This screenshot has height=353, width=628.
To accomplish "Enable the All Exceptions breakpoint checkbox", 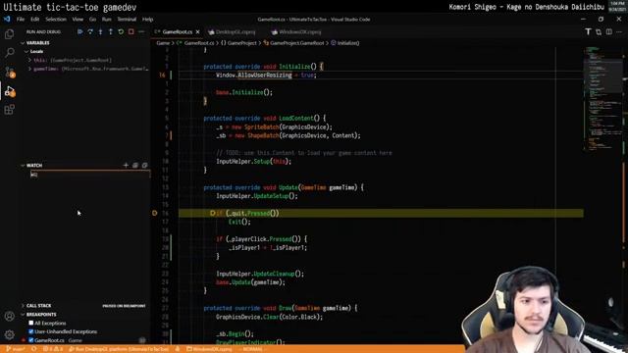I will (x=30, y=323).
